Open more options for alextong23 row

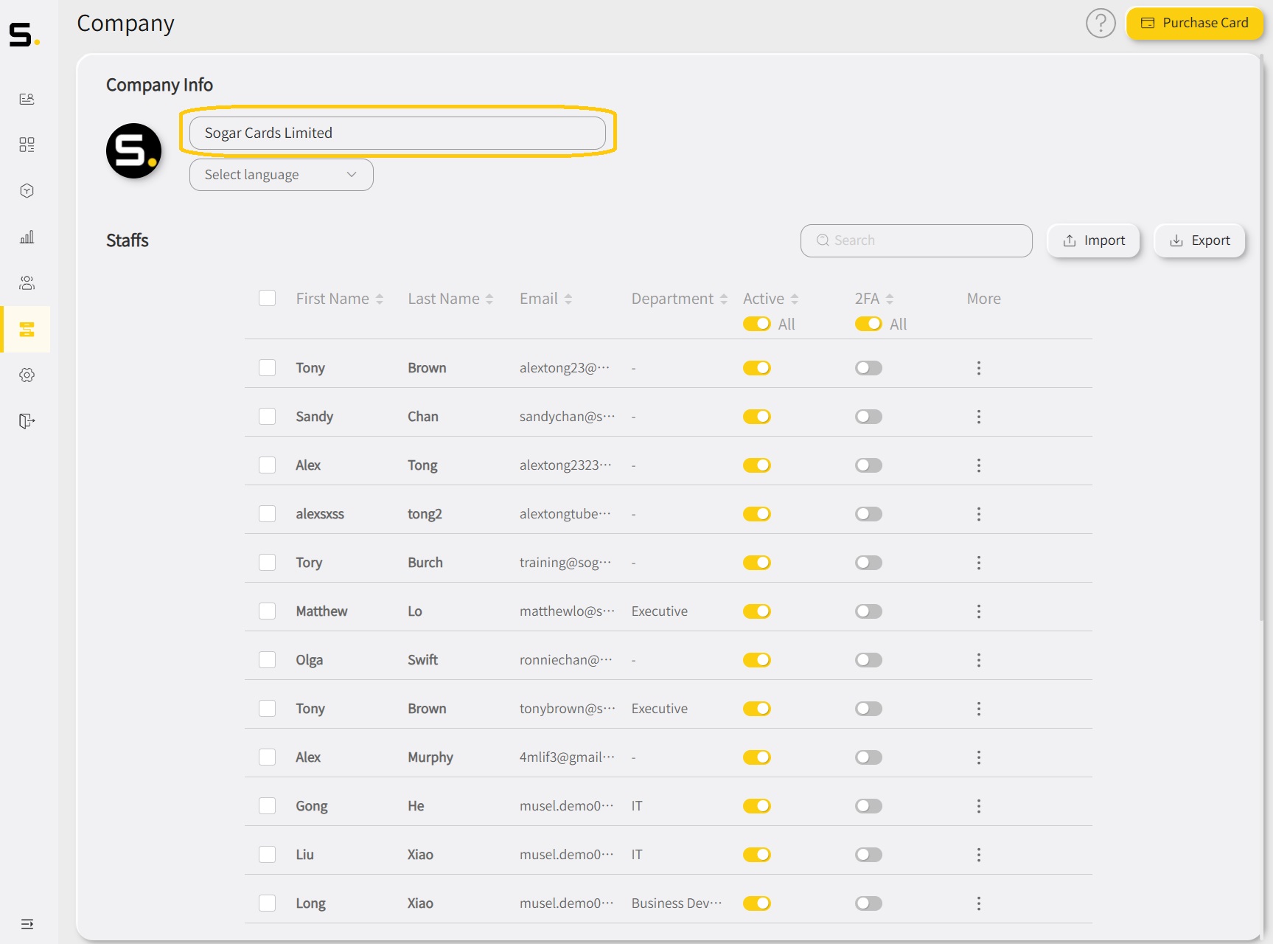tap(979, 368)
